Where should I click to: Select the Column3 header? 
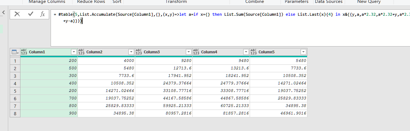[x=164, y=52]
